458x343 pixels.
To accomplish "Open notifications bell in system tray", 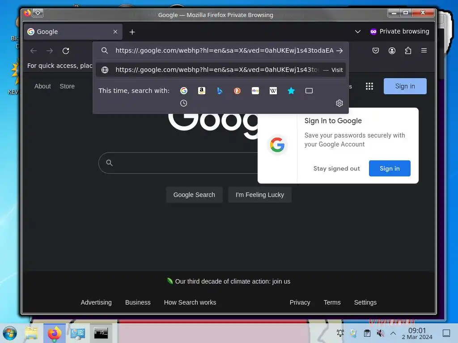I will point(340,333).
